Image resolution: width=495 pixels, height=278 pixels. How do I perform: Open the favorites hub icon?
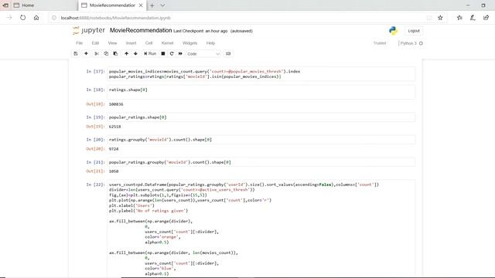[459, 18]
